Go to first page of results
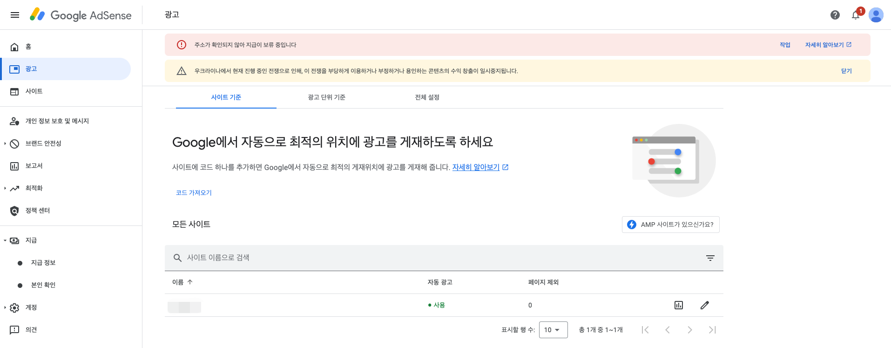This screenshot has height=348, width=891. click(x=645, y=330)
